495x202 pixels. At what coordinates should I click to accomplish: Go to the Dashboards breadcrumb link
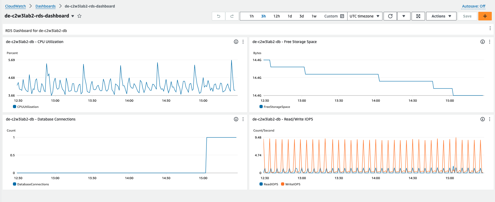click(45, 6)
